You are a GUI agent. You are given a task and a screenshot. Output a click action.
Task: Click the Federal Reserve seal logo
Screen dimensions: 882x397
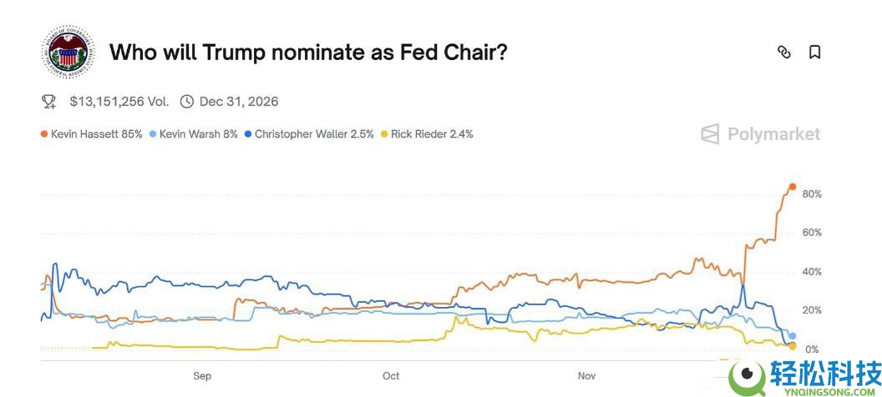[70, 52]
